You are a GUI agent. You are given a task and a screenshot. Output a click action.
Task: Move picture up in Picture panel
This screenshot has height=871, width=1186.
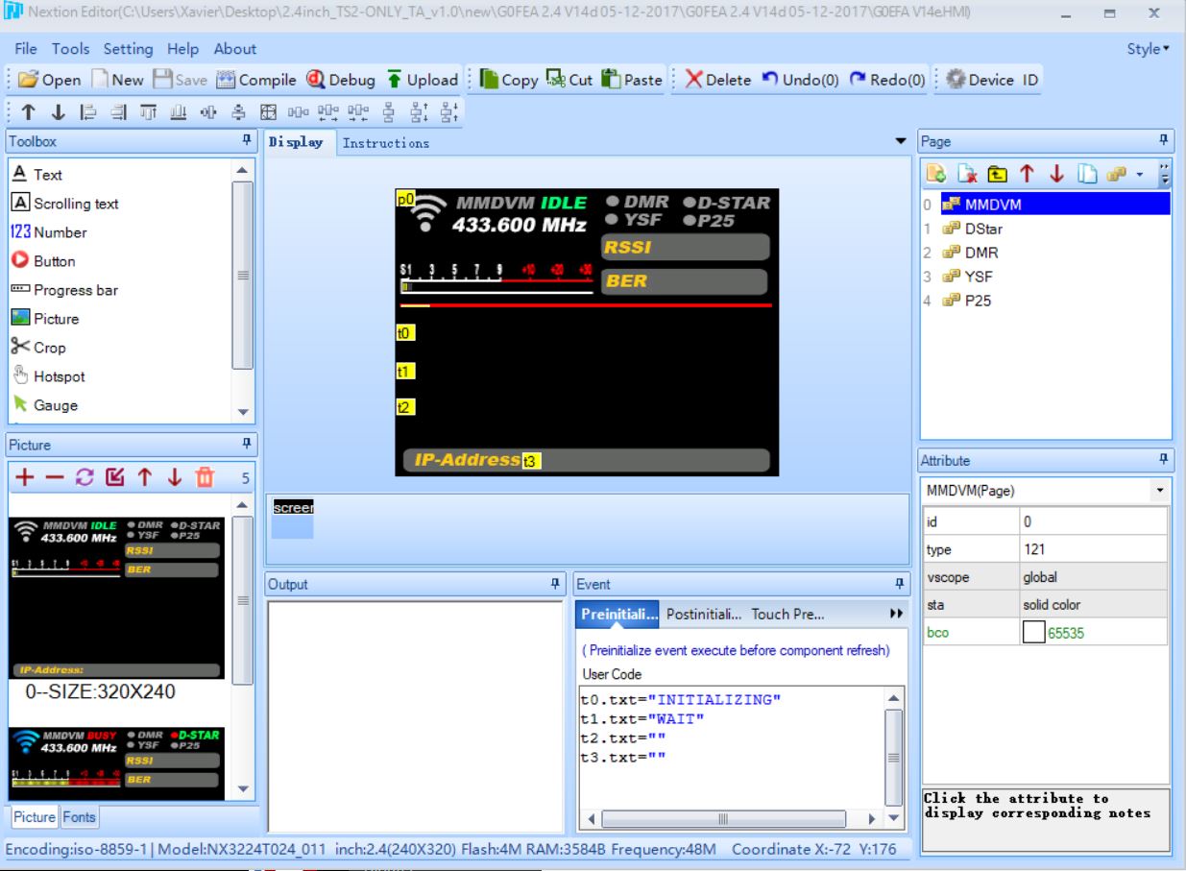point(144,477)
